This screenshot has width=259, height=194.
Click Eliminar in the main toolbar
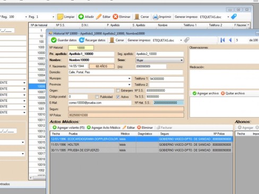[122, 17]
